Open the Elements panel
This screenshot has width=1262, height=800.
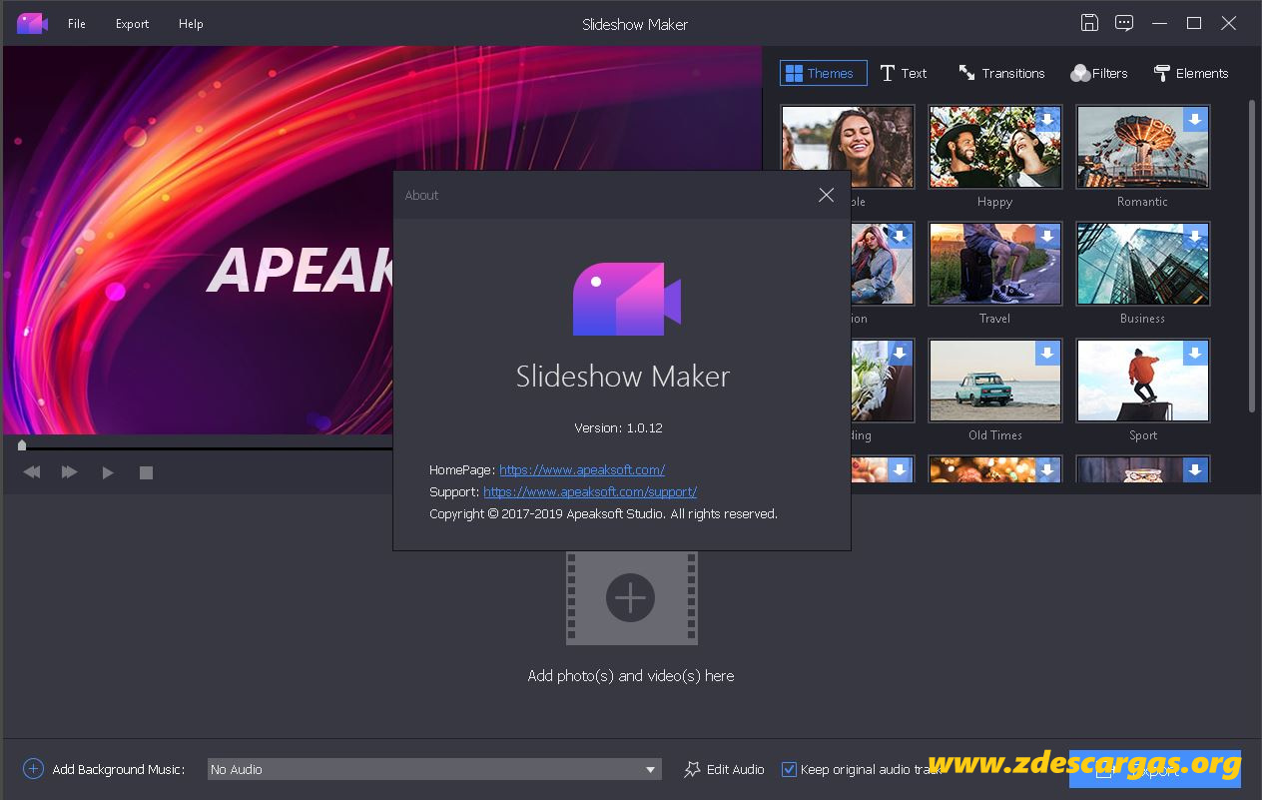coord(1190,72)
